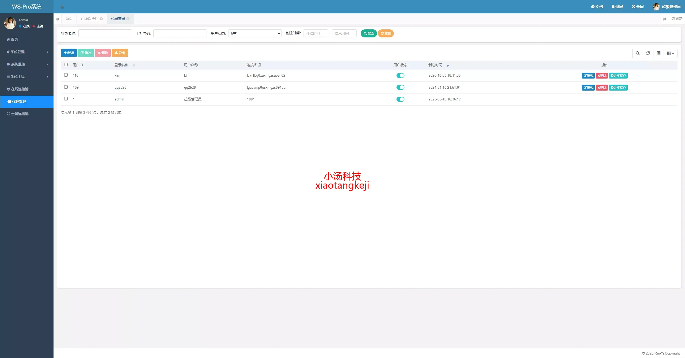Open the columns grid dropdown
This screenshot has height=358, width=685.
tap(670, 53)
